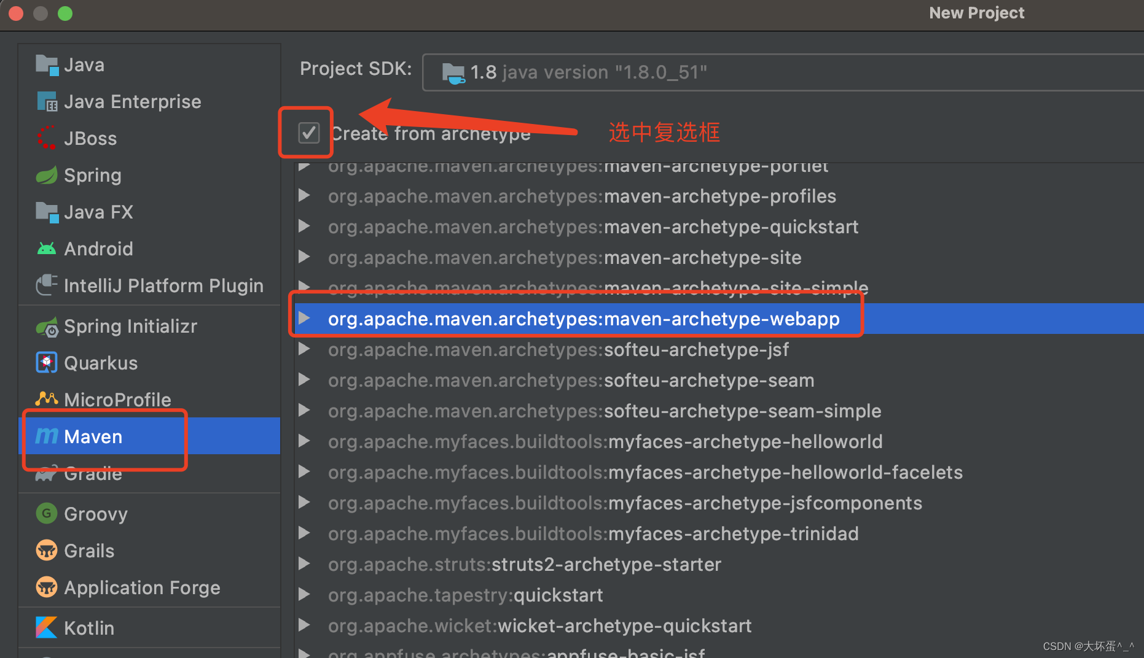The image size is (1144, 658).
Task: Expand myfaces-archetype-helloworld-facelets node
Action: (x=304, y=472)
